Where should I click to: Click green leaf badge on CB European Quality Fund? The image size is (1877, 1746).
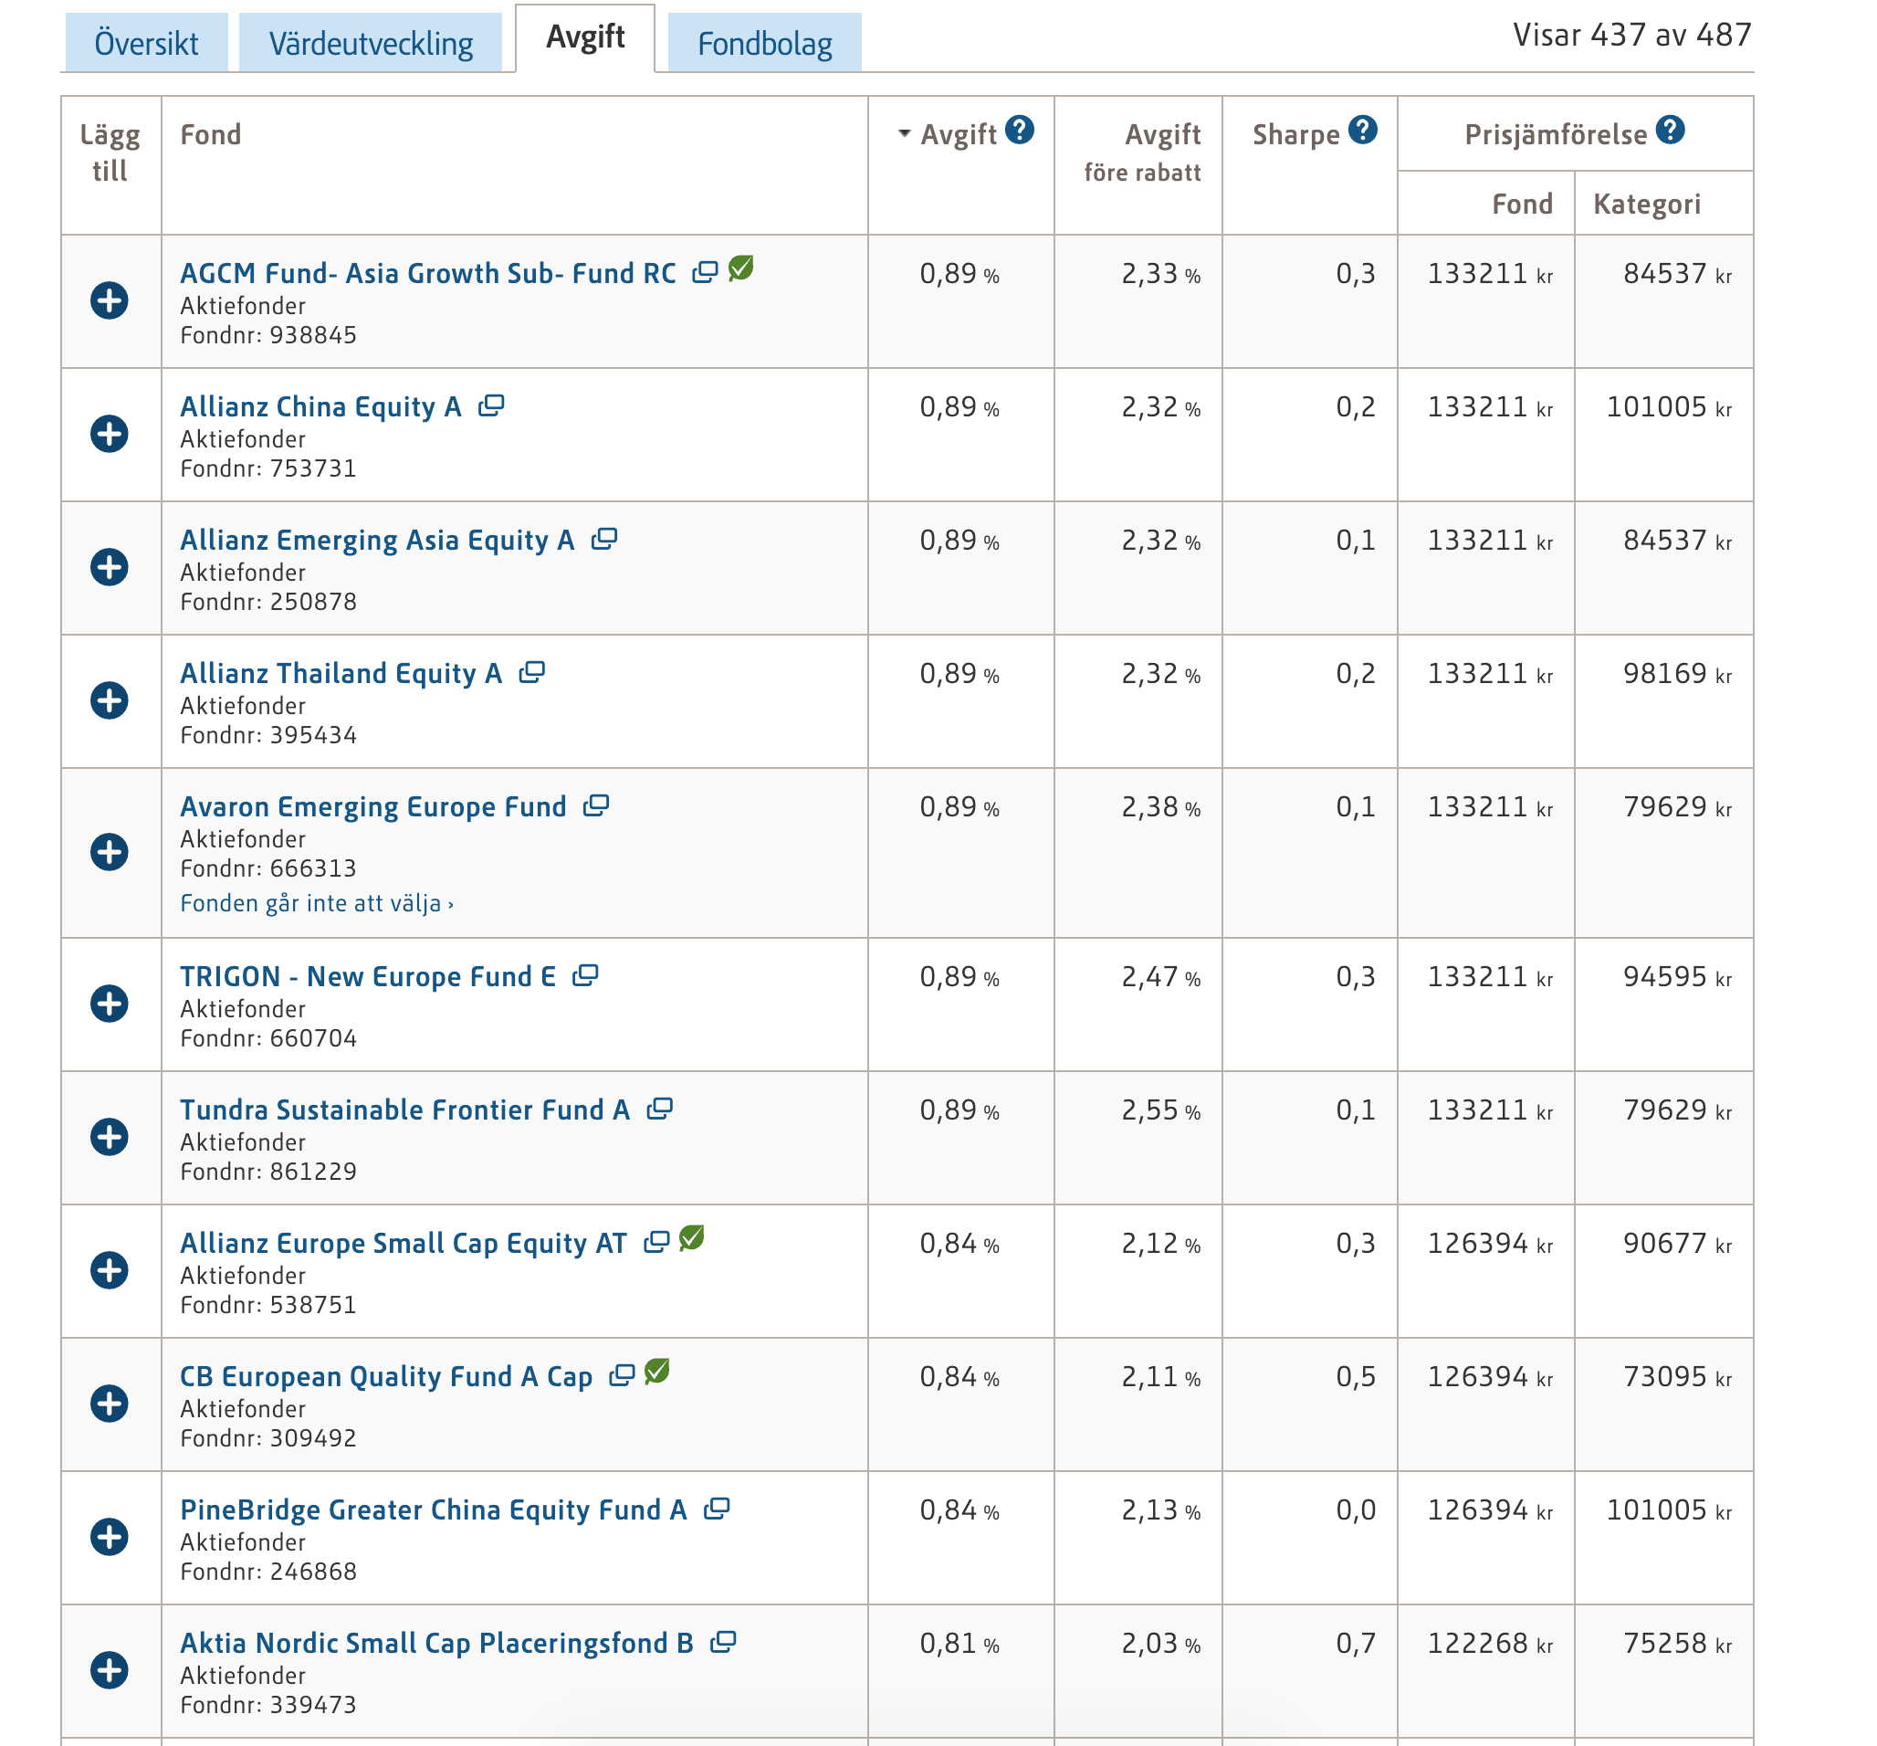pos(657,1373)
